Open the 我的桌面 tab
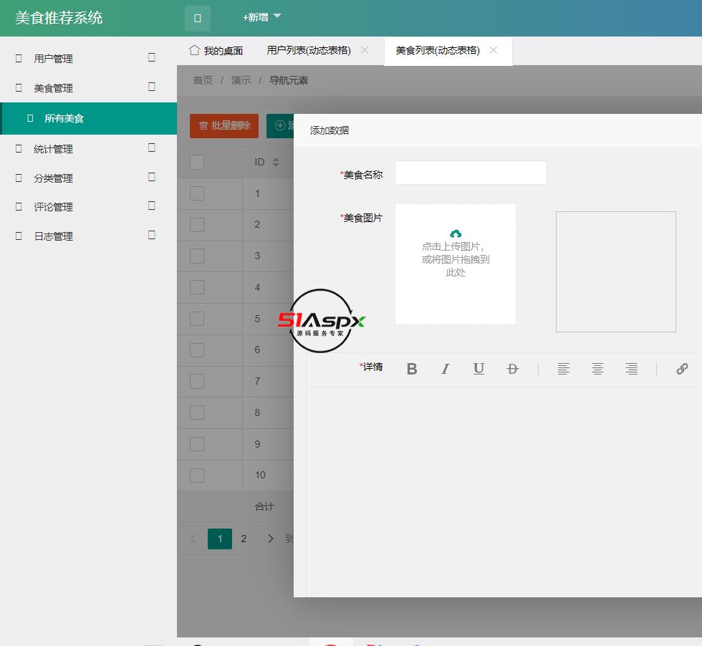Image resolution: width=702 pixels, height=646 pixels. pyautogui.click(x=218, y=50)
